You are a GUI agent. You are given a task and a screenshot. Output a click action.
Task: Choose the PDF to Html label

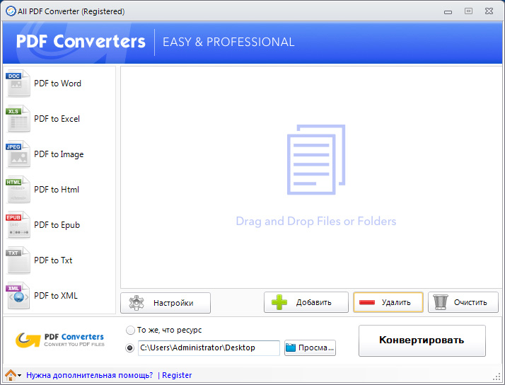tap(57, 190)
